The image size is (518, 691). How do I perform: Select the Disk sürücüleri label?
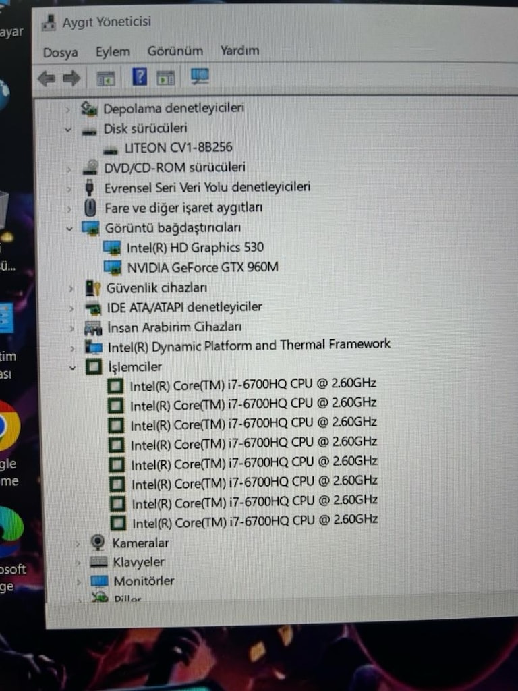(x=146, y=129)
